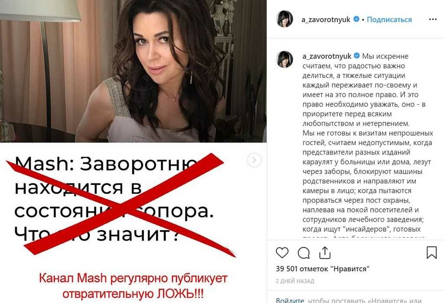The height and width of the screenshot is (303, 444).
Task: Like the post with the heart icon
Action: (282, 253)
